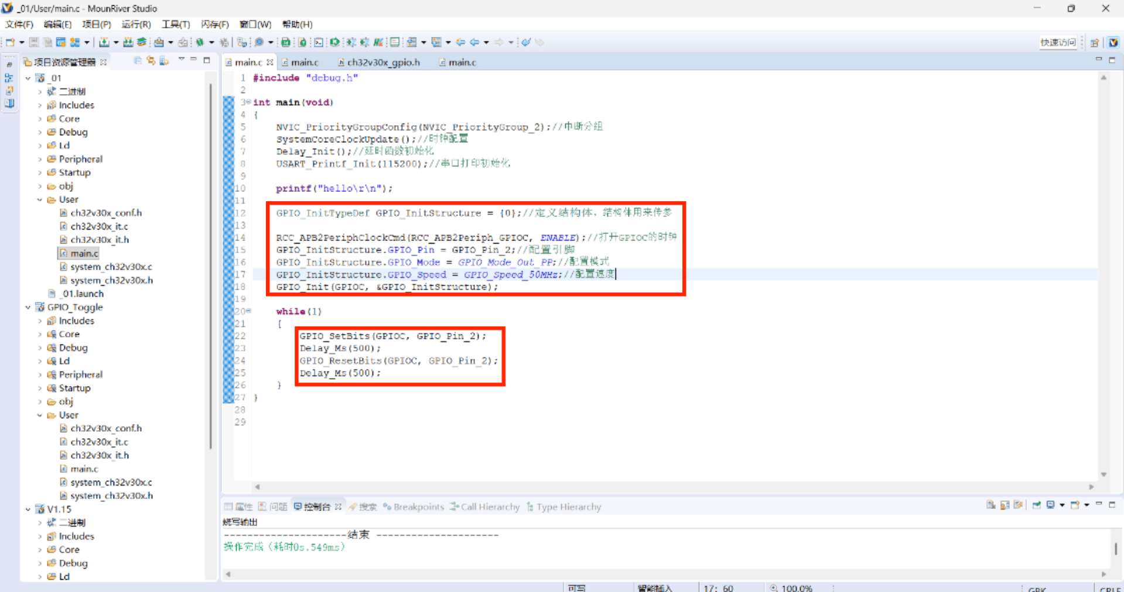Screen dimensions: 1124x592
Task: Switch to the ch32v30x_gpio.h editor tab
Action: point(382,62)
